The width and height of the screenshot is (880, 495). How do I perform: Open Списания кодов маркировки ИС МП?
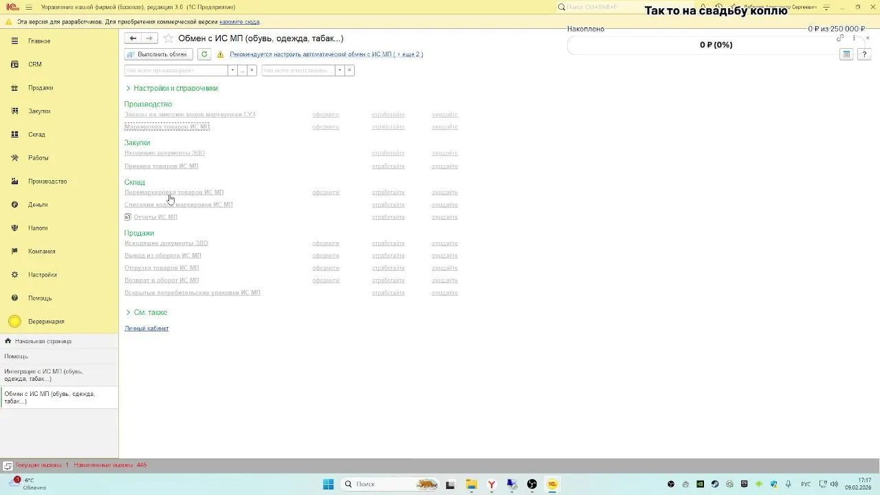[x=179, y=205]
